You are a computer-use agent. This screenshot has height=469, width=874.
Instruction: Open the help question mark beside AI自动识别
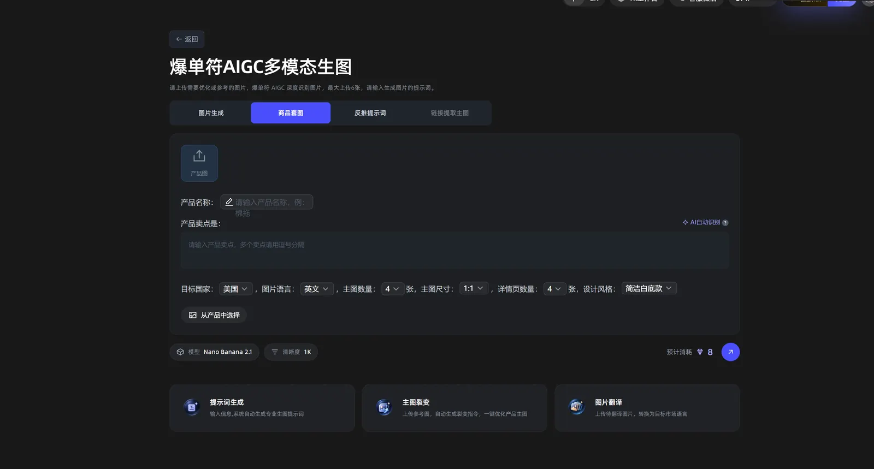click(x=725, y=223)
